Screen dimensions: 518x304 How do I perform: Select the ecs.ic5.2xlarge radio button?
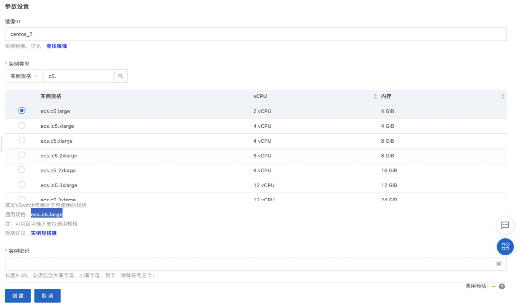click(x=22, y=155)
